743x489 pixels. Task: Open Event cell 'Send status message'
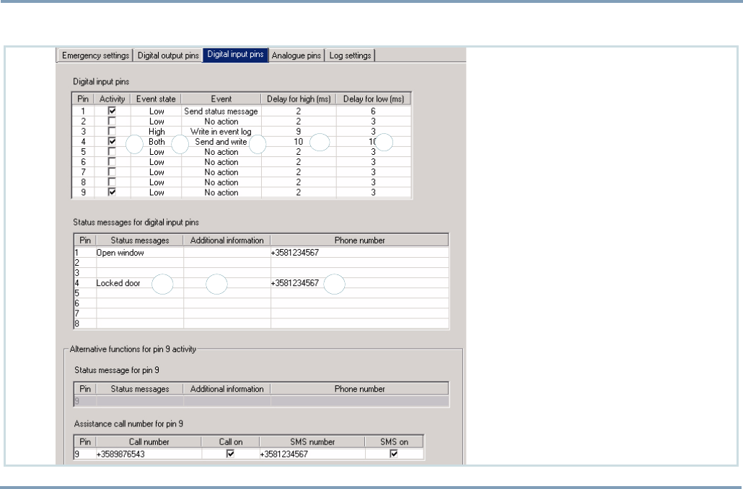(221, 112)
